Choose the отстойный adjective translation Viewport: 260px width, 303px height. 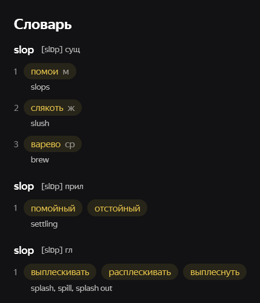(117, 208)
